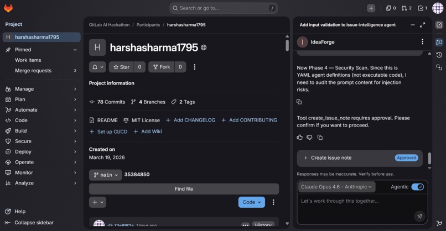The height and width of the screenshot is (231, 446).
Task: Open the add file plus dropdown
Action: coord(97,202)
